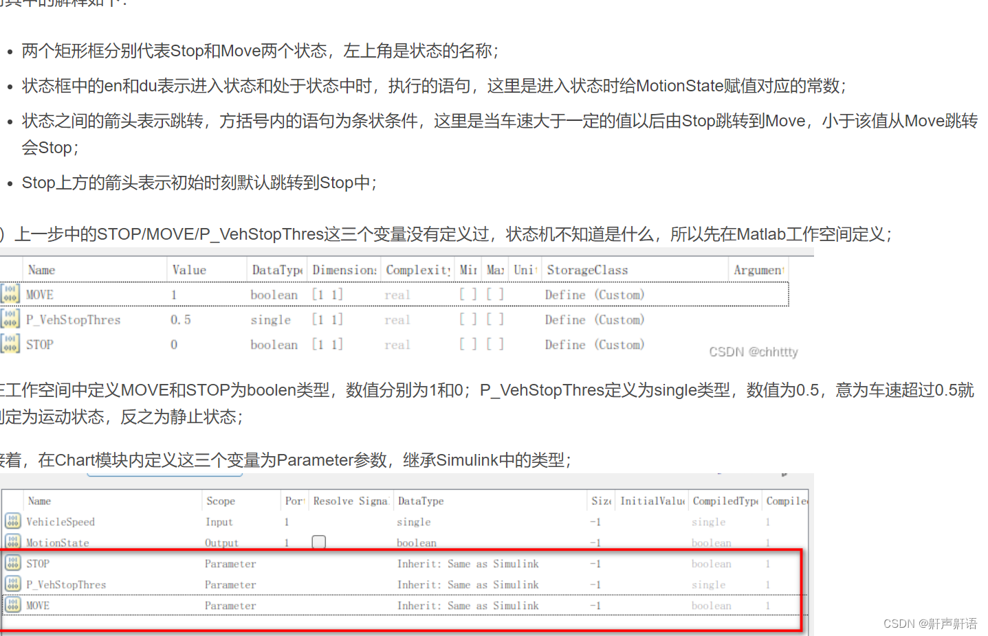The image size is (988, 636).
Task: Select MOVE name cell in workspace table
Action: pos(39,295)
